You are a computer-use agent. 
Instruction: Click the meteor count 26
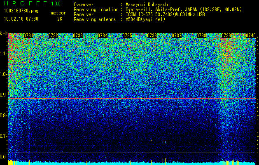[x=60, y=19]
